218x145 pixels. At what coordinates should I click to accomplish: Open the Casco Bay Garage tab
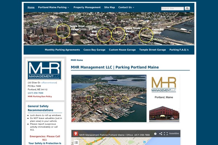[x=94, y=50]
